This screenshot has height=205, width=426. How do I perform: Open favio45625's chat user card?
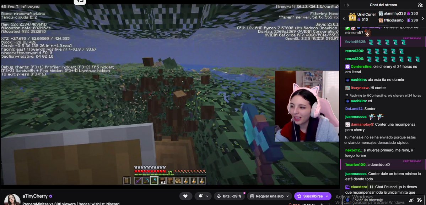point(355,42)
